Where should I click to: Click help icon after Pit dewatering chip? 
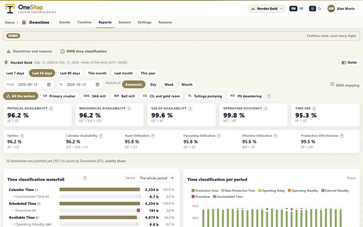(x=269, y=96)
